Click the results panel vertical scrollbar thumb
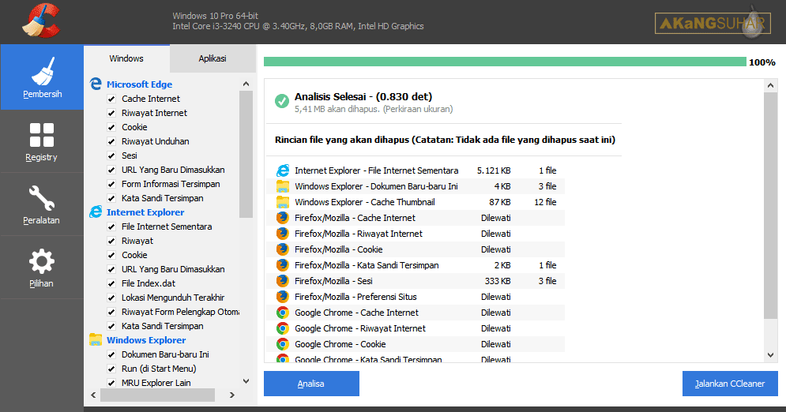 pos(770,204)
